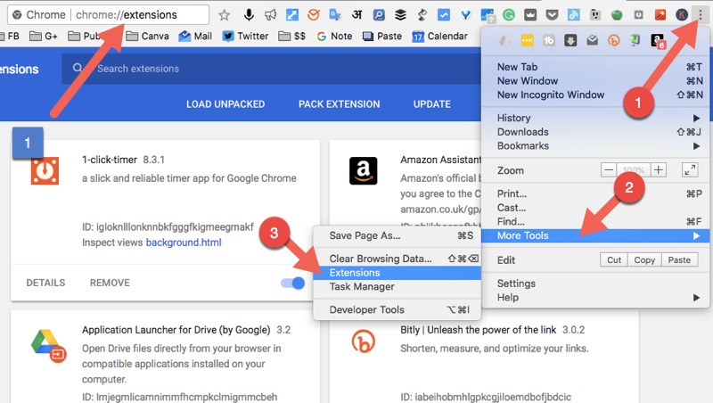Screen dimensions: 713x403
Task: Click the Buffer stacked layers extension icon
Action: (400, 15)
